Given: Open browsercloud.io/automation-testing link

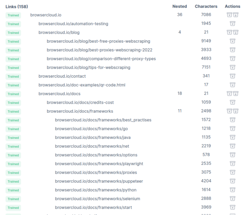Looking at the screenshot, I should tap(73, 24).
